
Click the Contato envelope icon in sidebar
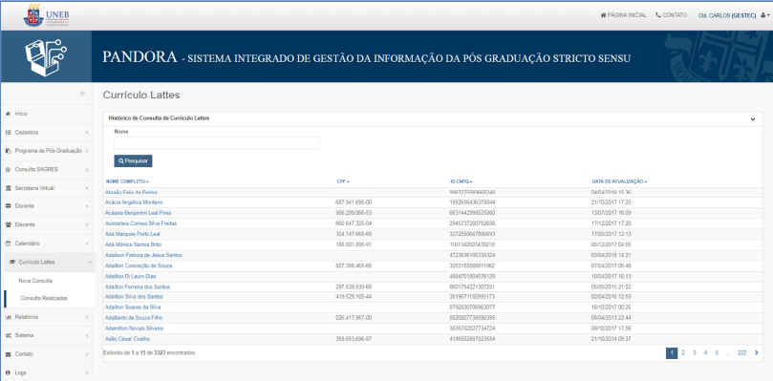tap(8, 354)
